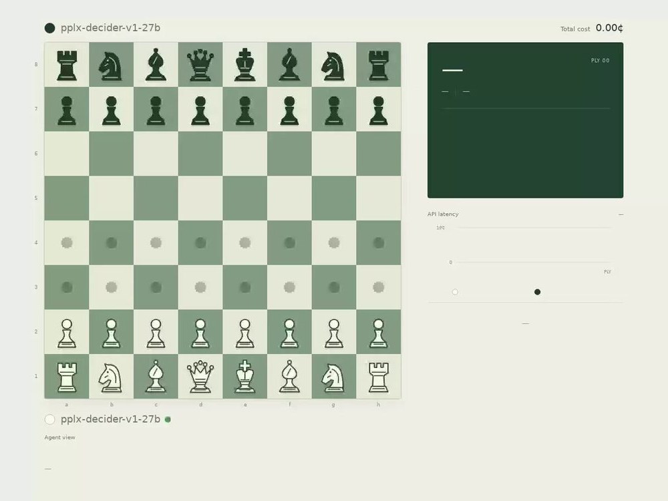Screen dimensions: 668x501
Task: Pick the black pawn on c7
Action: (x=156, y=111)
